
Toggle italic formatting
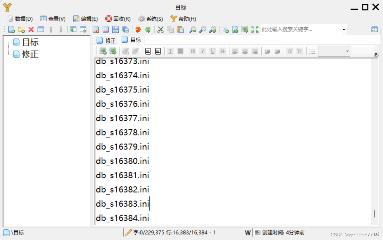[203, 51]
